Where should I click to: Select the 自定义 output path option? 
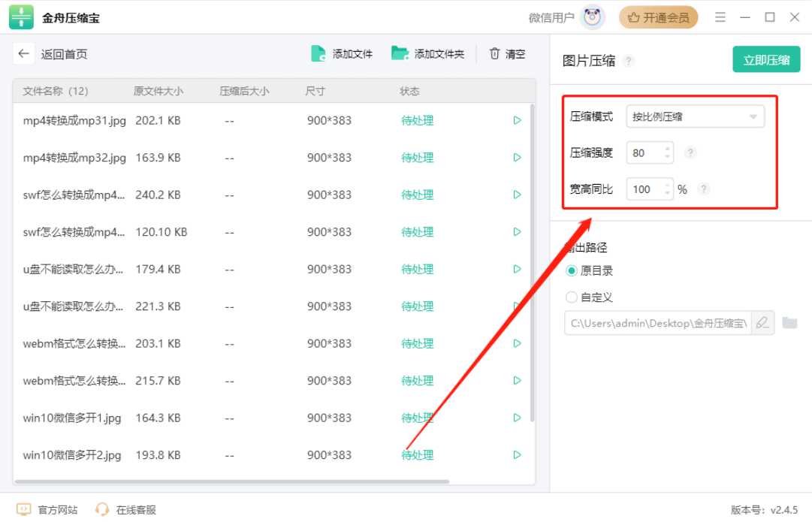(572, 297)
